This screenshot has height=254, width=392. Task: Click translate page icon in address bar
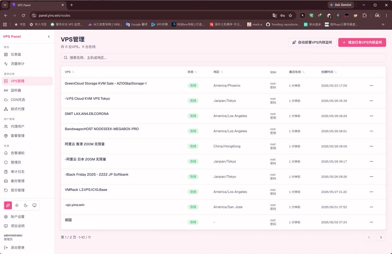pos(275,15)
